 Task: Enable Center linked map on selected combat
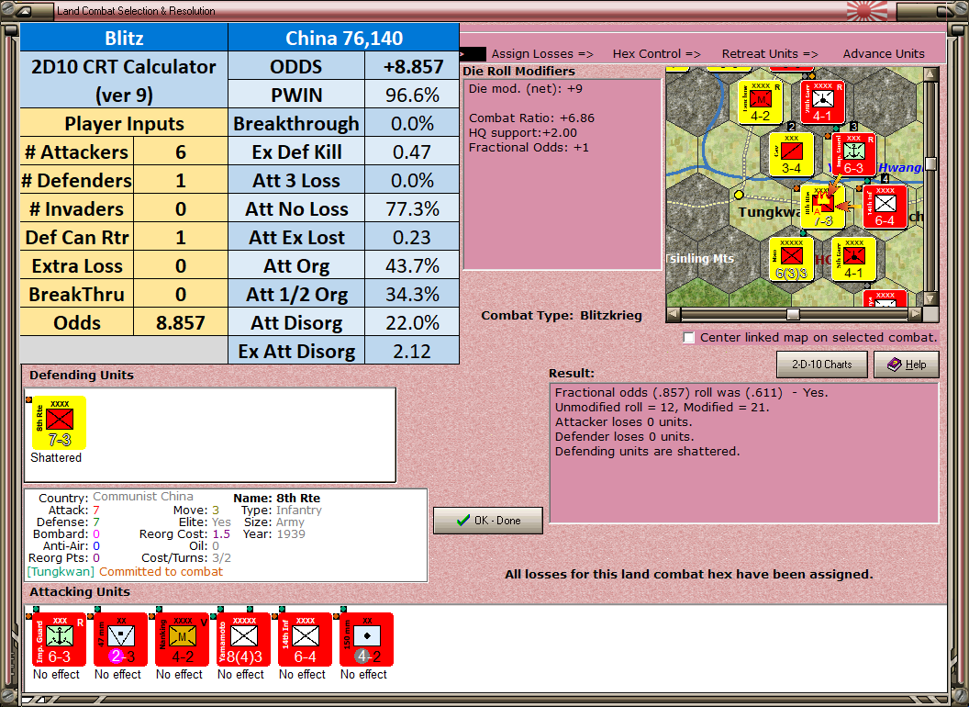[x=689, y=338]
